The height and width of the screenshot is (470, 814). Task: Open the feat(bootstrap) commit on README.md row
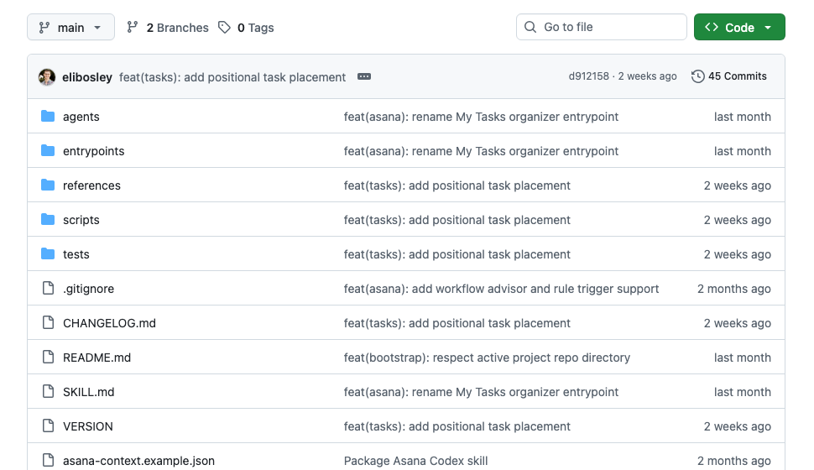tap(487, 358)
